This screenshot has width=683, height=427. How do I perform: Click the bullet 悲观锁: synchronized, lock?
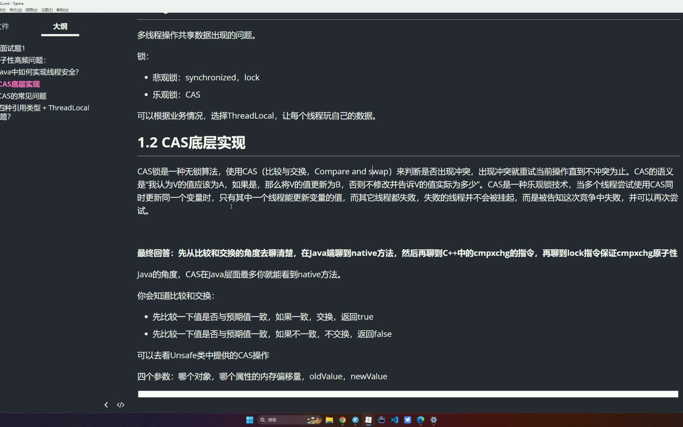[206, 77]
